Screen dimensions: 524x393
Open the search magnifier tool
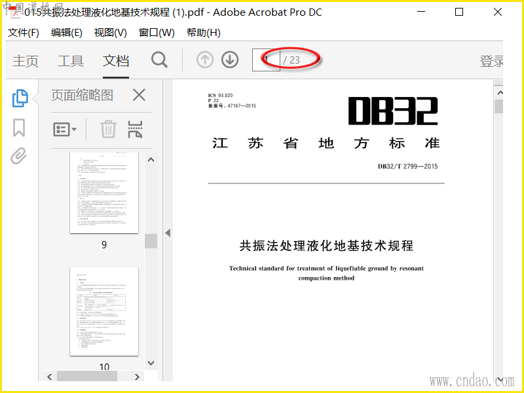pos(159,60)
